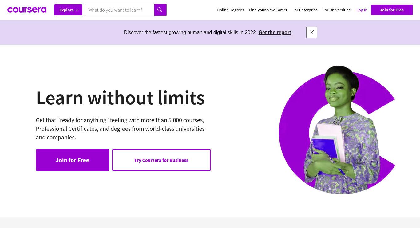Screen dimensions: 420x228
Task: Click the '5,000 courses' description paragraph
Action: point(120,129)
